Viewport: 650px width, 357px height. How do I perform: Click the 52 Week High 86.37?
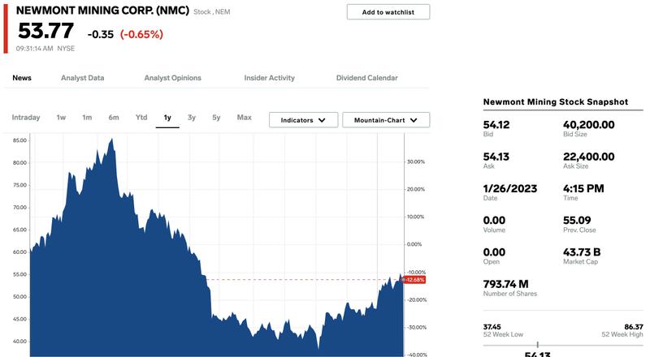634,327
